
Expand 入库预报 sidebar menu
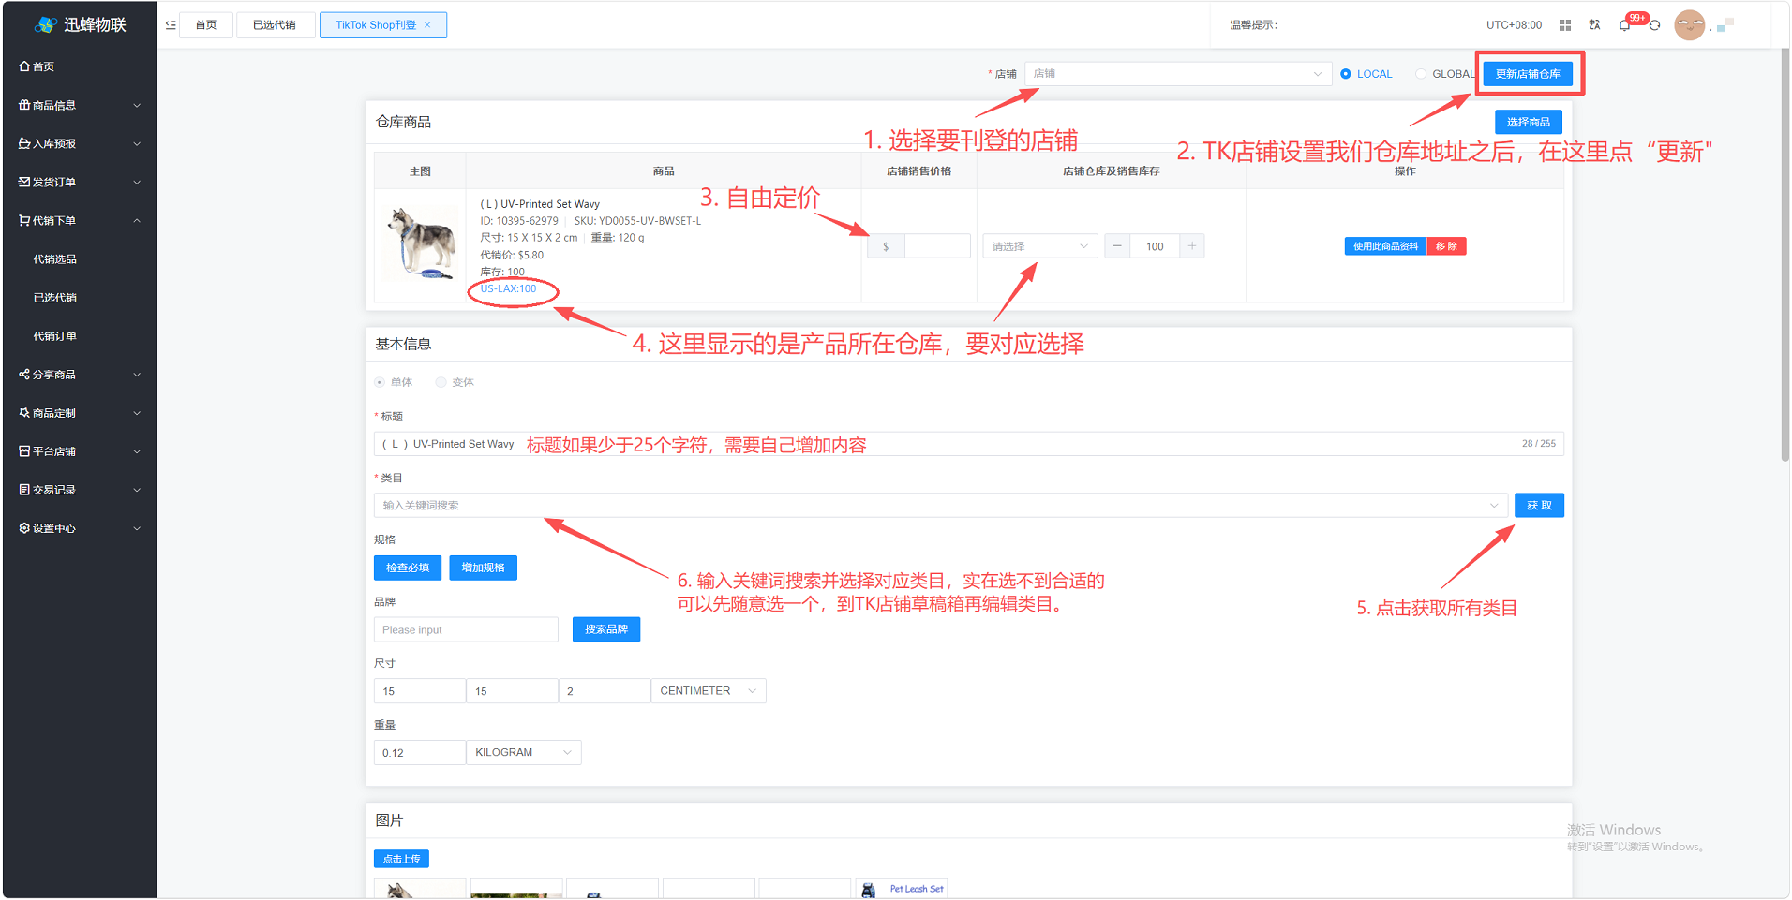pos(80,143)
